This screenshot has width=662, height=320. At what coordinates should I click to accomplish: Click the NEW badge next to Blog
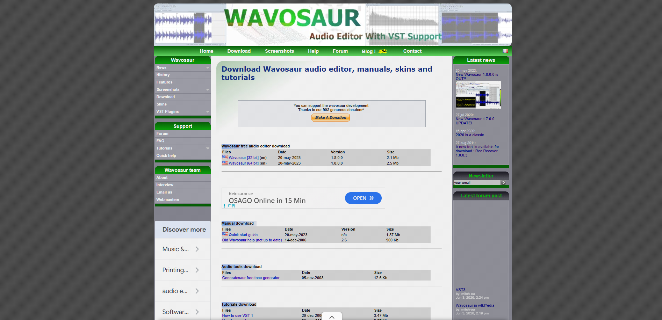[x=382, y=51]
